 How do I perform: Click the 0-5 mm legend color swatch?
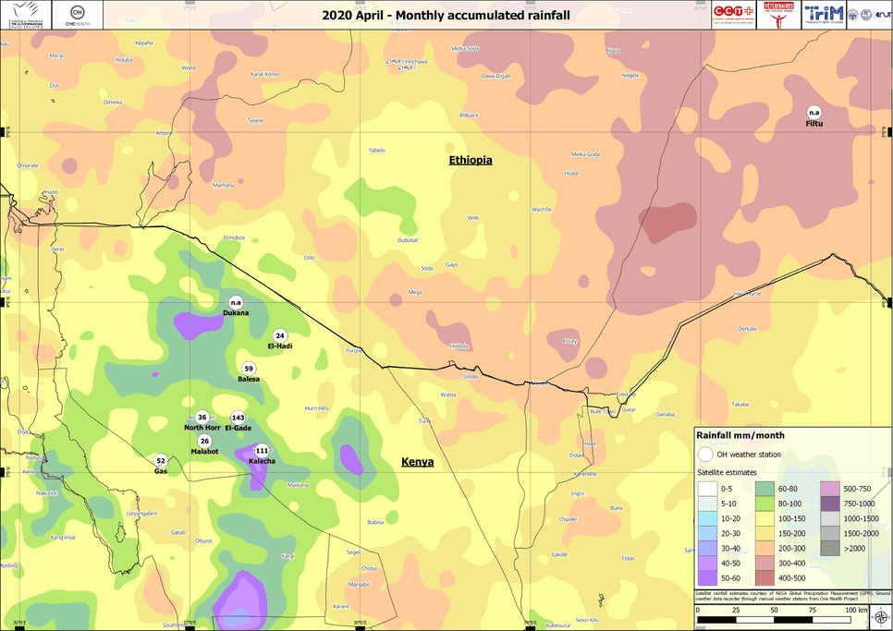coord(708,489)
